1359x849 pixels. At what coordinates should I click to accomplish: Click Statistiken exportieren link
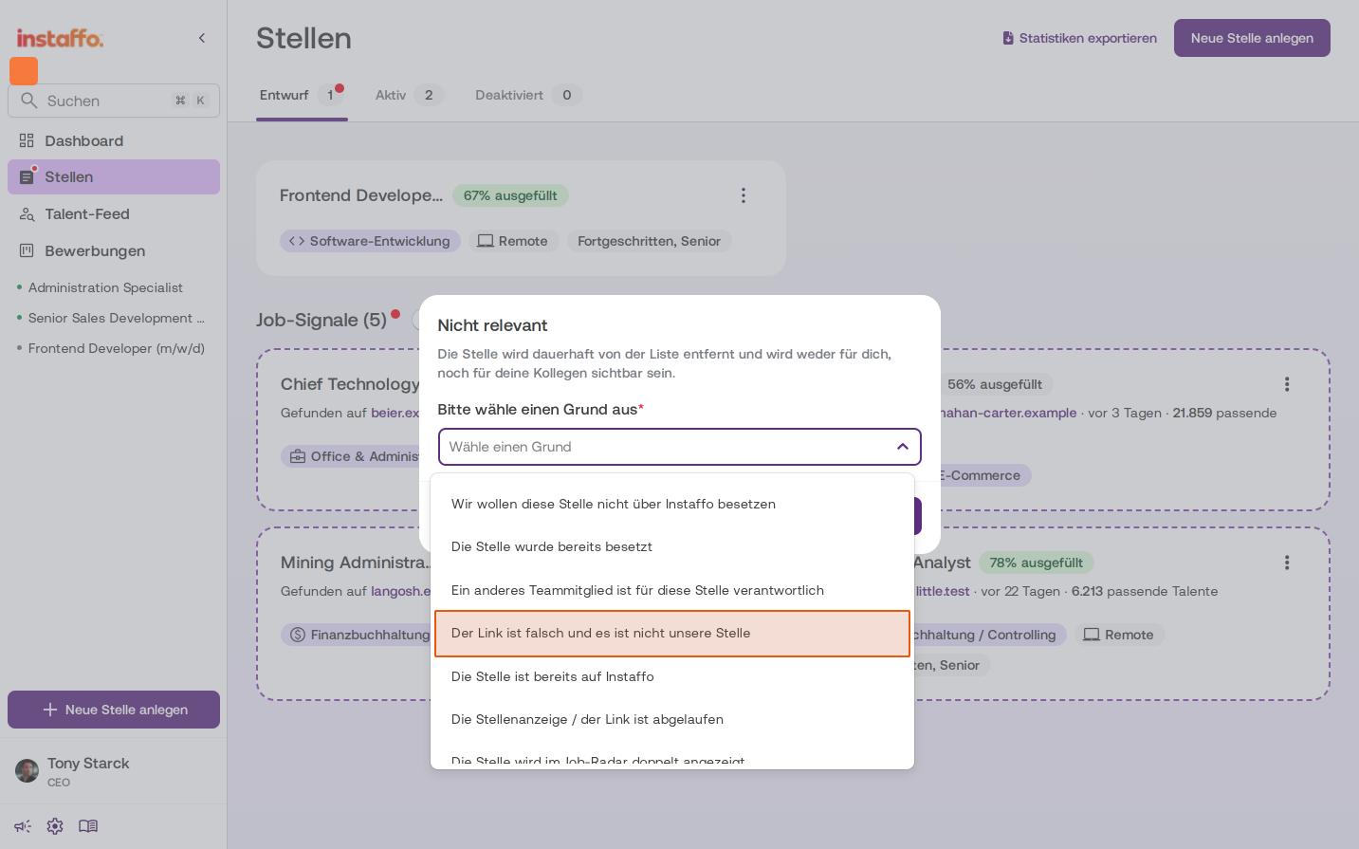tap(1079, 38)
